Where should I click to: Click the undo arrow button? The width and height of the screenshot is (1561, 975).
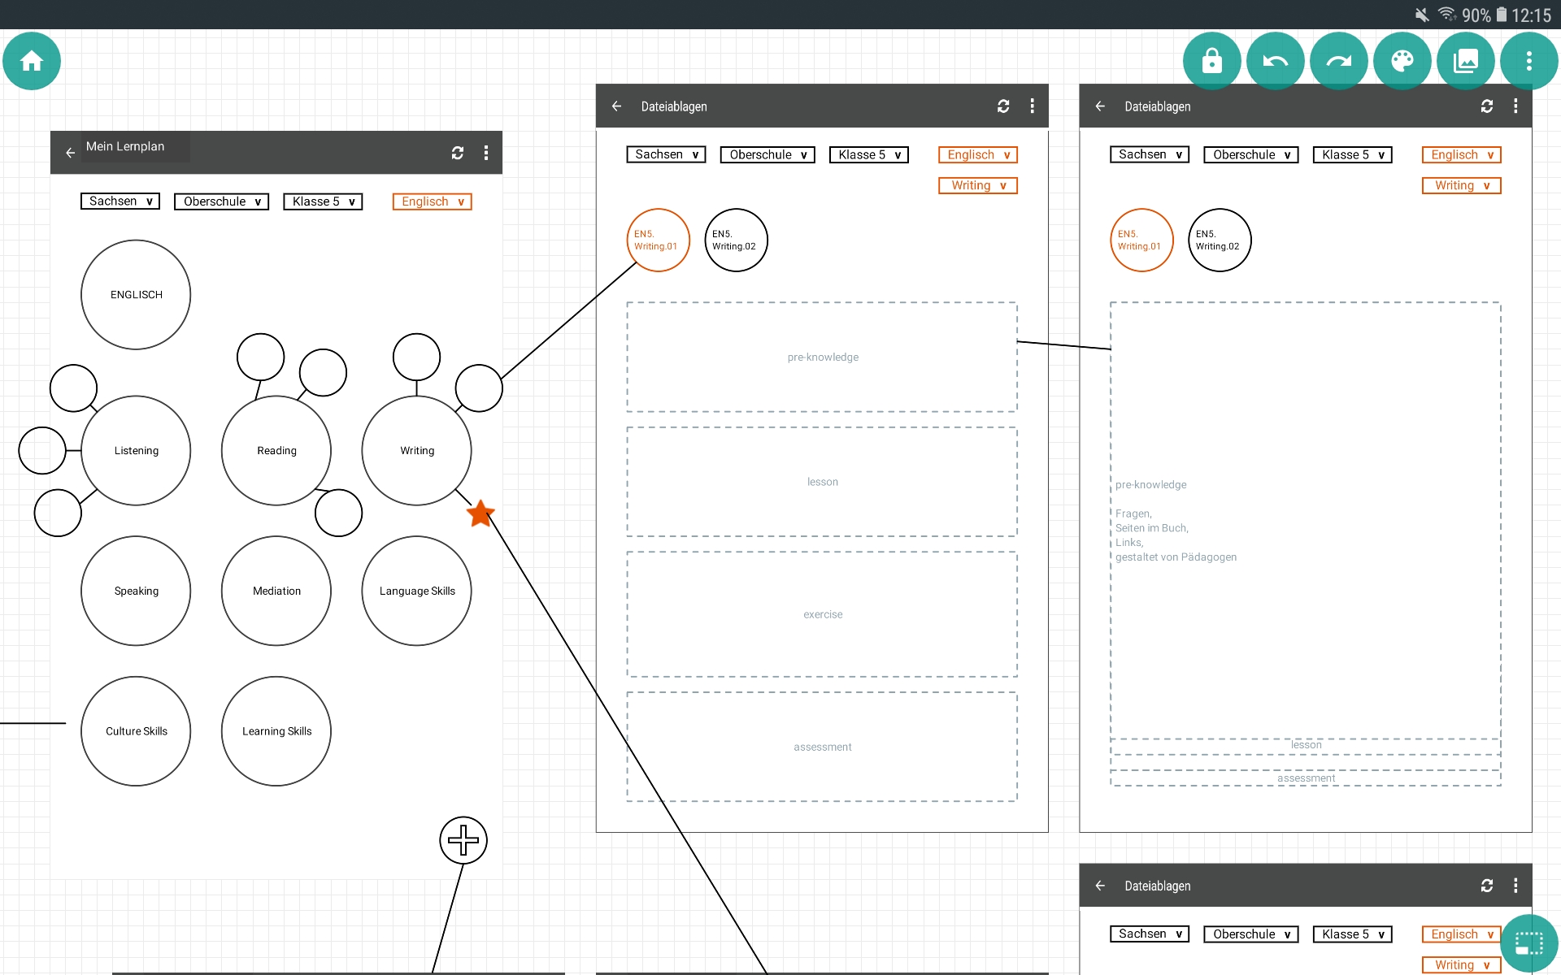[x=1275, y=61]
